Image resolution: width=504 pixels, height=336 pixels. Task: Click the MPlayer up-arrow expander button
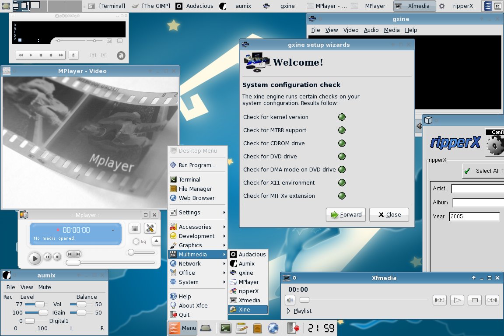pyautogui.click(x=156, y=241)
